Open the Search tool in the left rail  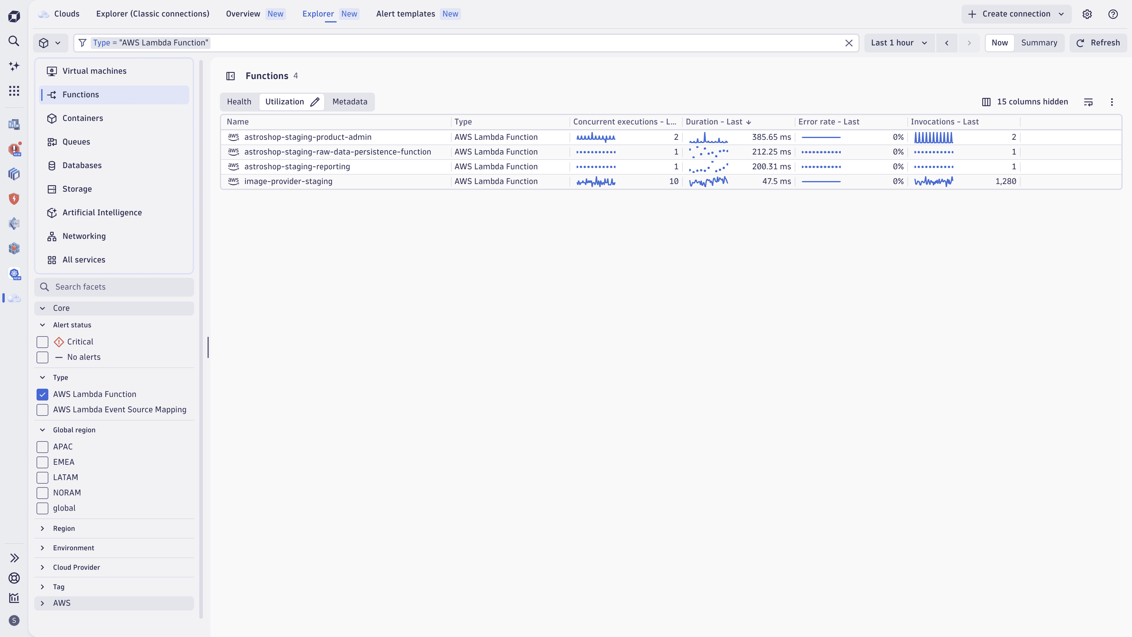point(14,41)
